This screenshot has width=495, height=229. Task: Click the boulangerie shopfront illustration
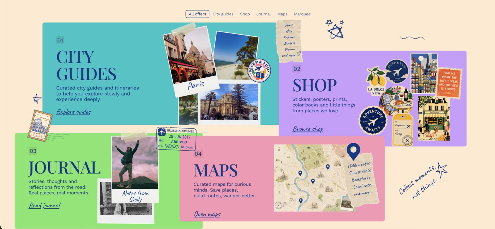(434, 118)
